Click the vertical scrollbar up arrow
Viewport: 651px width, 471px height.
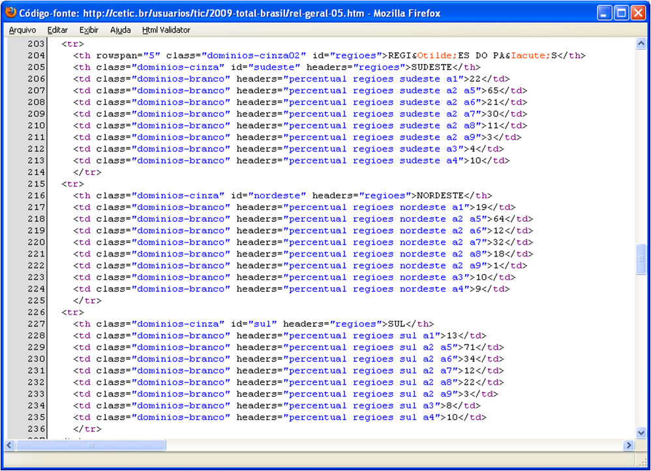pos(641,43)
